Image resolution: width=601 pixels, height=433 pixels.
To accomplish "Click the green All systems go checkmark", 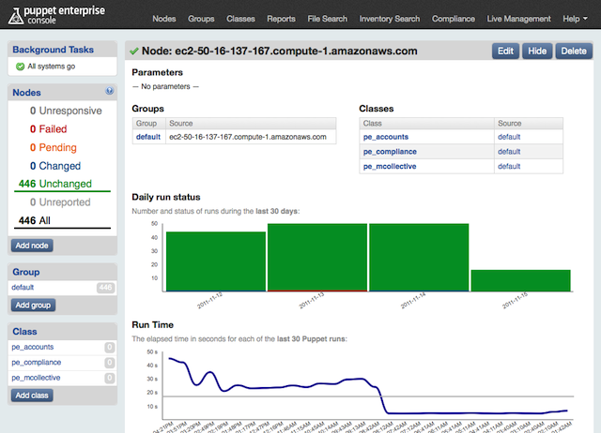I will click(x=21, y=67).
